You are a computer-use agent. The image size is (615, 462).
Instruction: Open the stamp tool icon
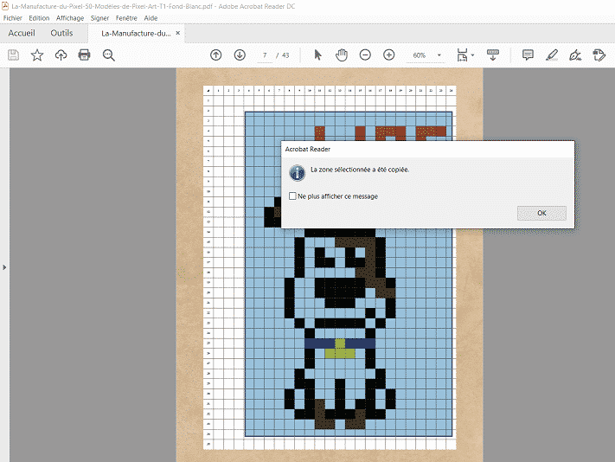pos(599,55)
